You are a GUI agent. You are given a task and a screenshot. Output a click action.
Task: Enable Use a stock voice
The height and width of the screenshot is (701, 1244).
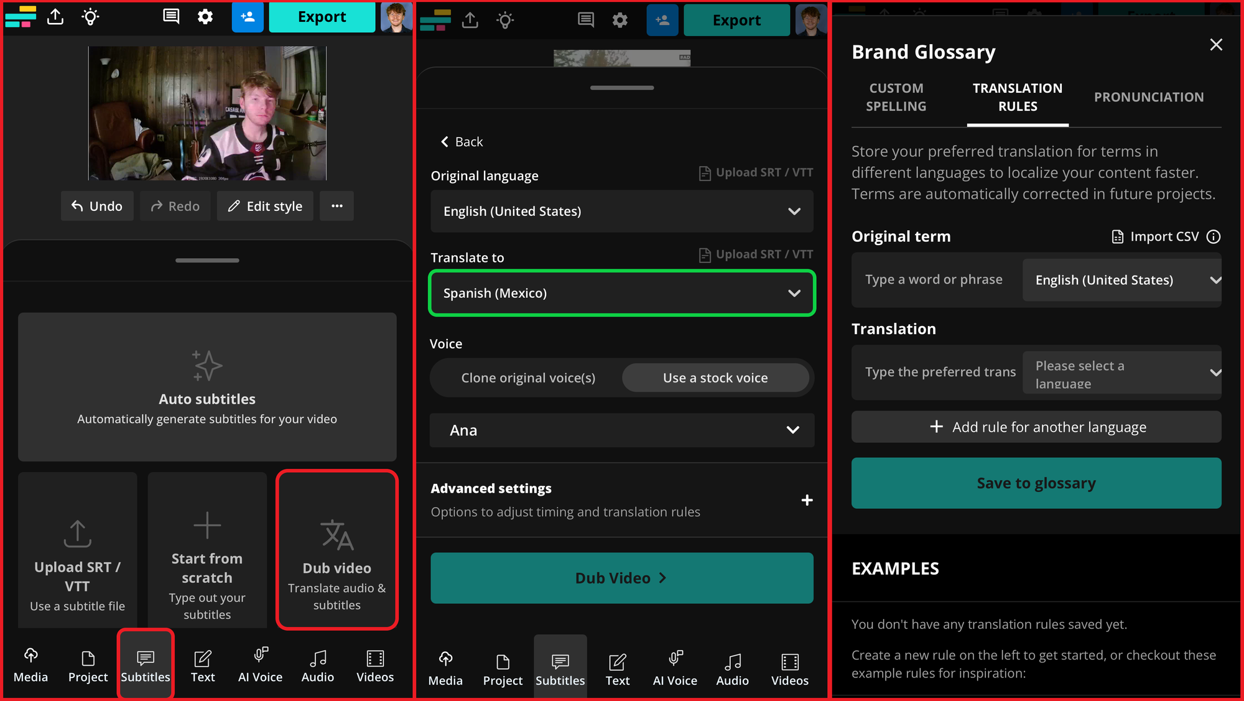pos(716,378)
